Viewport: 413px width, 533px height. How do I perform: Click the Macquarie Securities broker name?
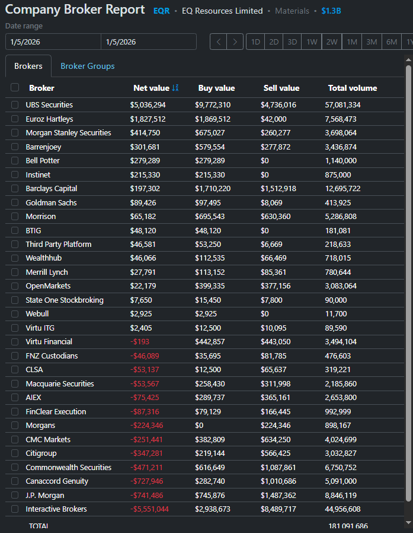[x=60, y=383]
